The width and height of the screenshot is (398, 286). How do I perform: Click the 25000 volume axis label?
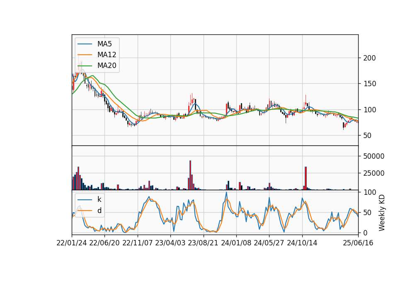[374, 173]
